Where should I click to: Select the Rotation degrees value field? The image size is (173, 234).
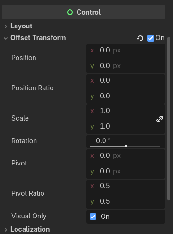coord(126,141)
